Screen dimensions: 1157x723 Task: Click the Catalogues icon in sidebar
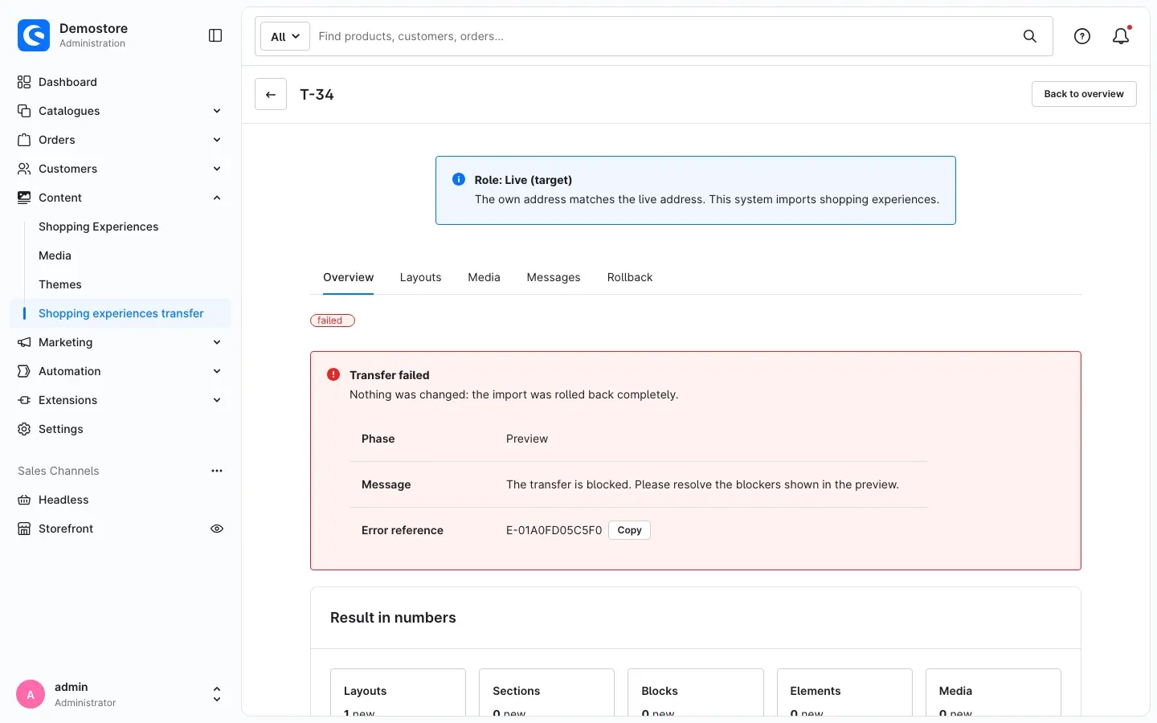tap(24, 111)
